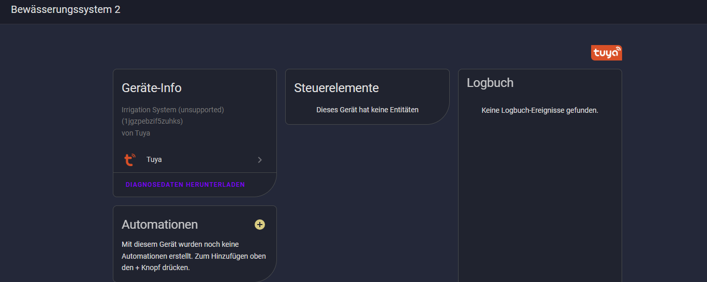Click the Automationen description paragraph
Image resolution: width=707 pixels, height=282 pixels.
coord(194,256)
